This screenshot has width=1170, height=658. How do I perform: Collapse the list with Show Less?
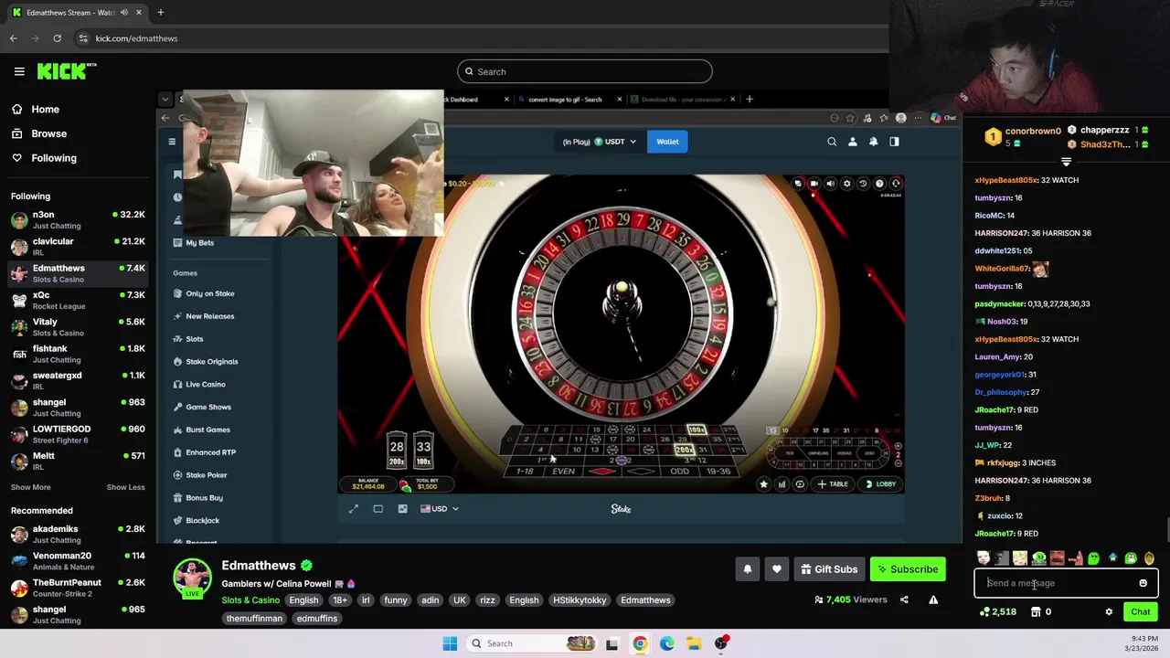point(125,487)
